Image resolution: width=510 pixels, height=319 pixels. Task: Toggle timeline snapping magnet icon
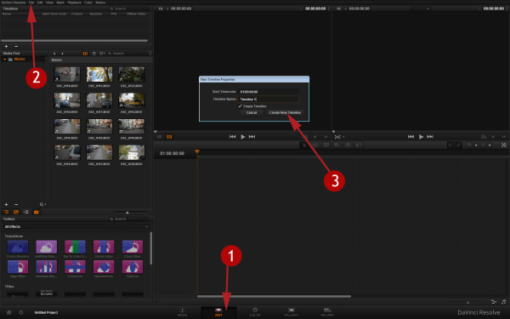(450, 145)
